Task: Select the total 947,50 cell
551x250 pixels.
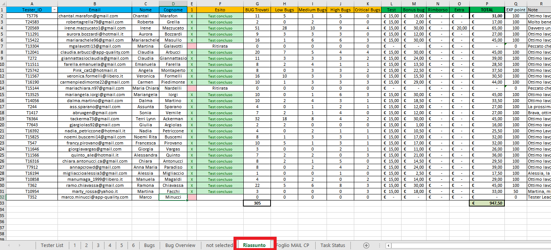Action: [x=487, y=203]
